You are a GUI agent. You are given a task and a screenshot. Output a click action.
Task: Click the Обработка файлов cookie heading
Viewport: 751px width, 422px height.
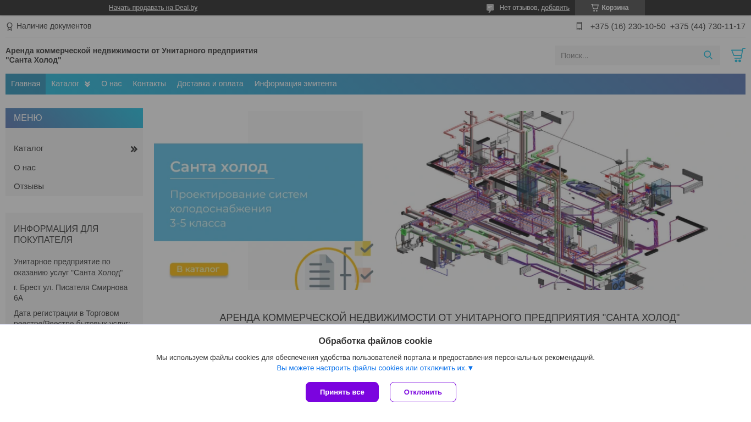(375, 341)
